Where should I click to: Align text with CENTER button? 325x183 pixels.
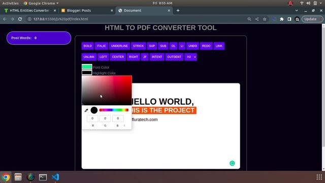(x=118, y=57)
